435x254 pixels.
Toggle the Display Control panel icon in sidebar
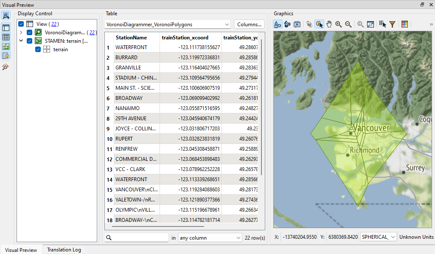tap(6, 28)
